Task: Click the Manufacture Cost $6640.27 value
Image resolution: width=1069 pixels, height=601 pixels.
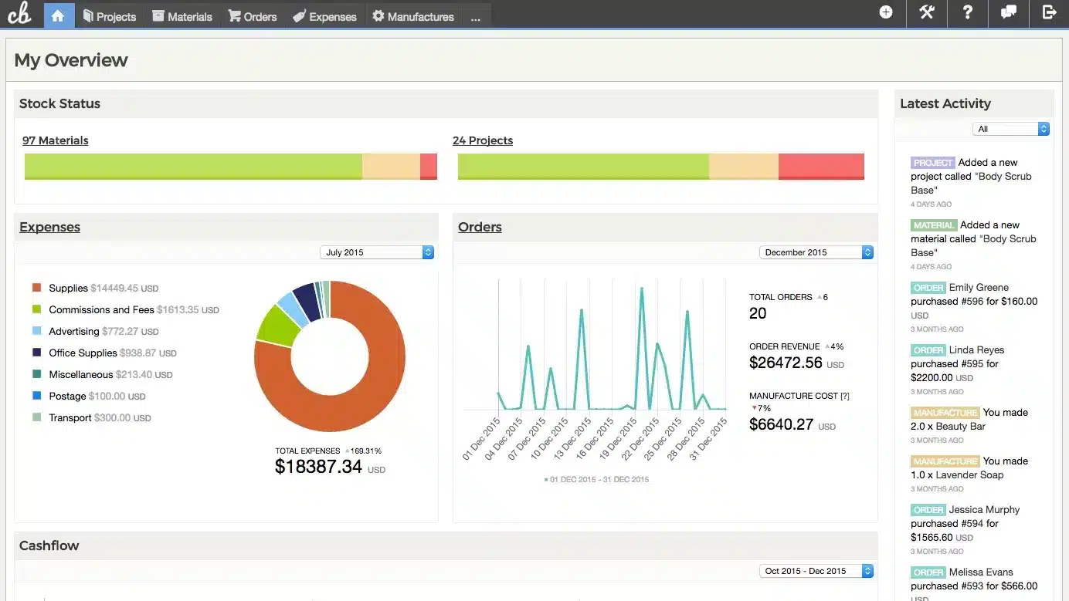Action: (781, 424)
